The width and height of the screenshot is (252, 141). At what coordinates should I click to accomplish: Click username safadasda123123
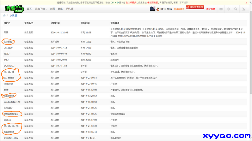(x=12, y=102)
